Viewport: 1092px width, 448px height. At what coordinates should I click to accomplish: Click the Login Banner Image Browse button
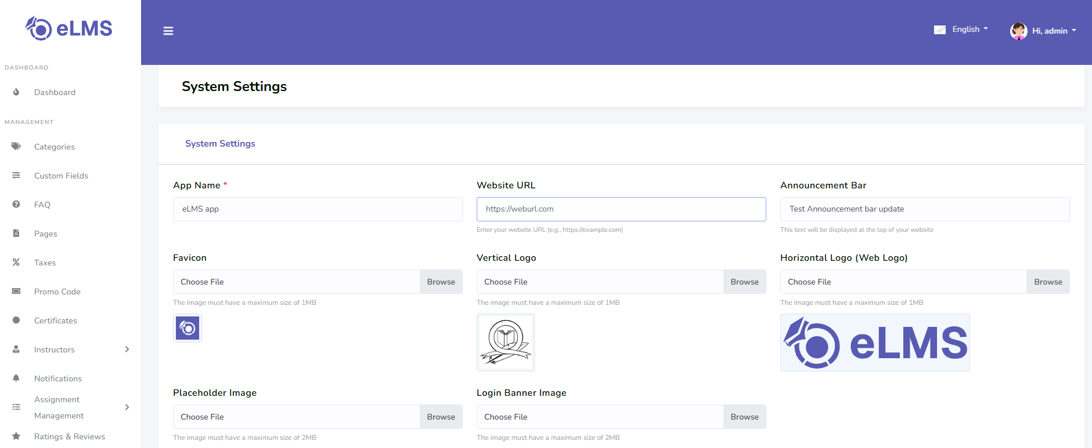(x=744, y=417)
